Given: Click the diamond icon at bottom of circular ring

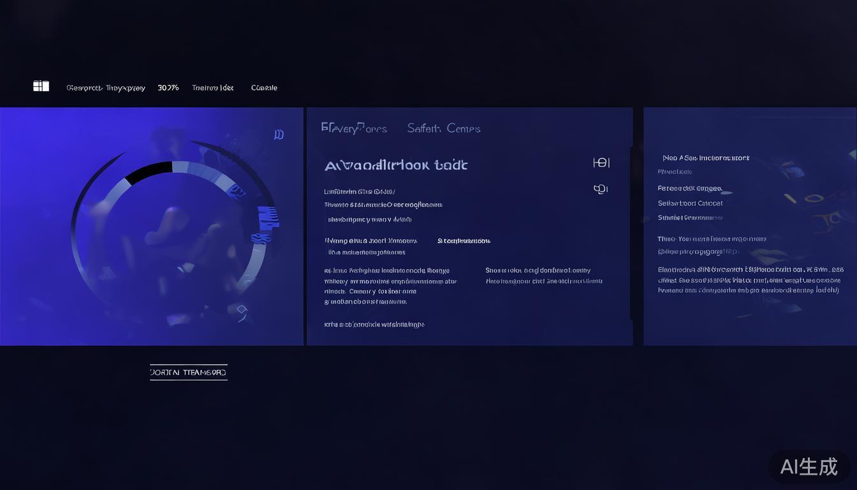Looking at the screenshot, I should (x=242, y=310).
